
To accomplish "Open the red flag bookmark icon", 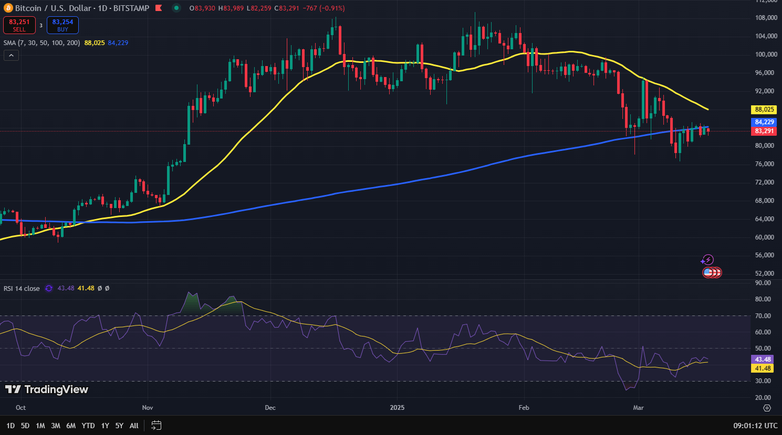I will 158,8.
